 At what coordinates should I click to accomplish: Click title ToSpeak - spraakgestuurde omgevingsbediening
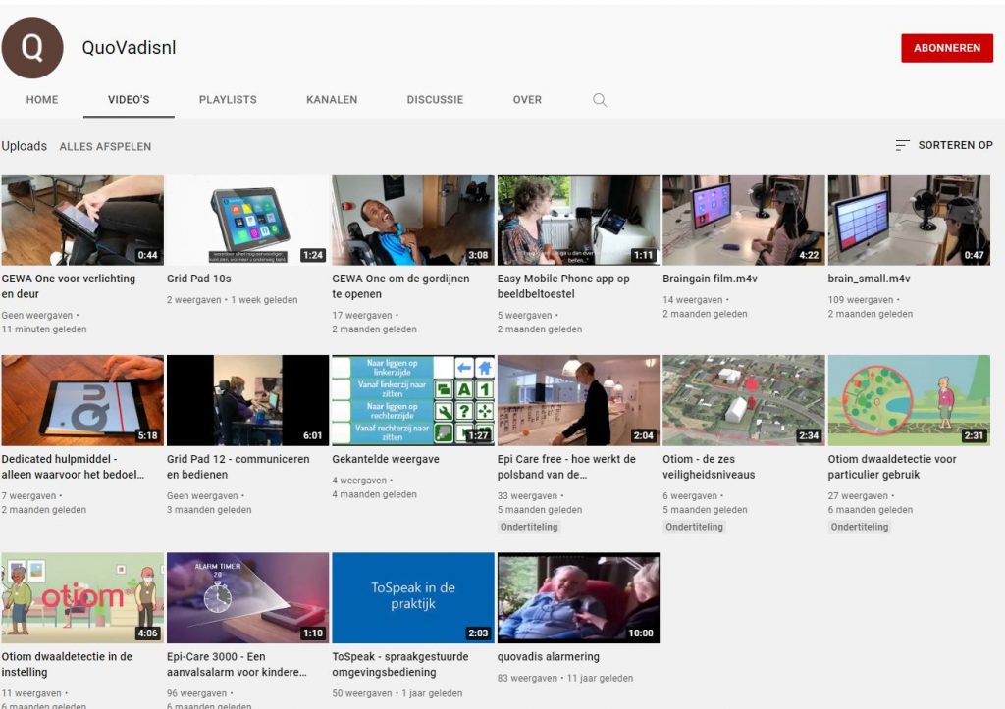point(400,664)
